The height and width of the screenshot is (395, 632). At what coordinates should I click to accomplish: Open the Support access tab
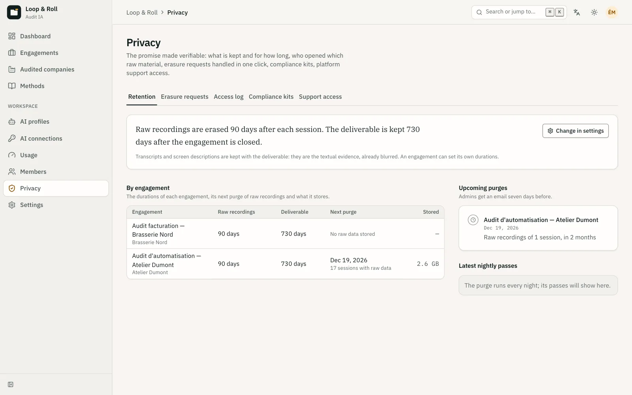click(x=320, y=97)
